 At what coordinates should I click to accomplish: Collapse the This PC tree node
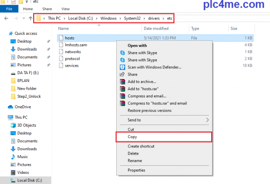point(4,117)
